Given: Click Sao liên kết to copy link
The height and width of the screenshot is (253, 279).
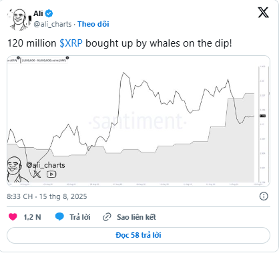Looking at the screenshot, I should [136, 217].
